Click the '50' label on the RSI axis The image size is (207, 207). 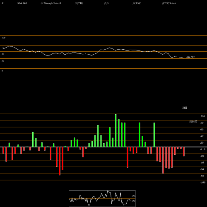coord(3,54)
